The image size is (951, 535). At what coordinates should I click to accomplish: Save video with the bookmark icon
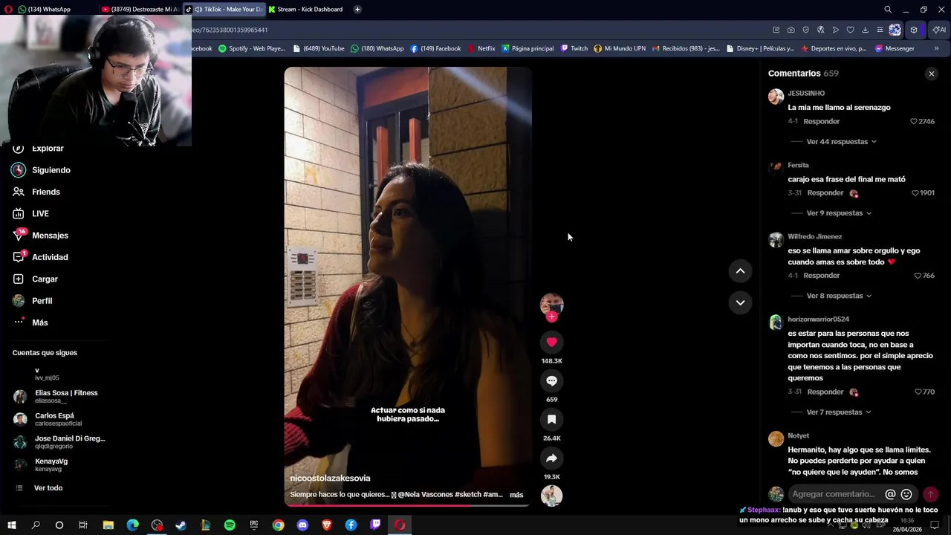coord(551,419)
